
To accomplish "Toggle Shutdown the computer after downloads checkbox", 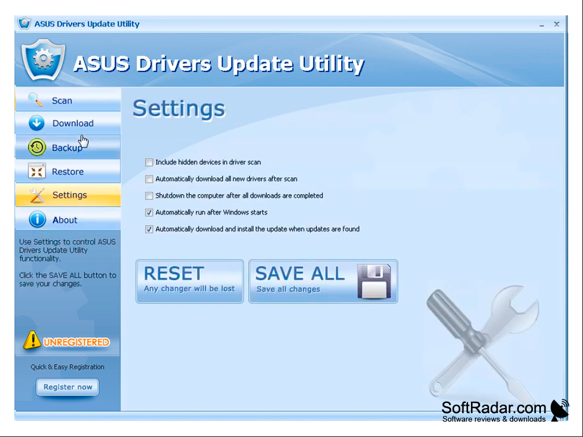I will (x=149, y=196).
